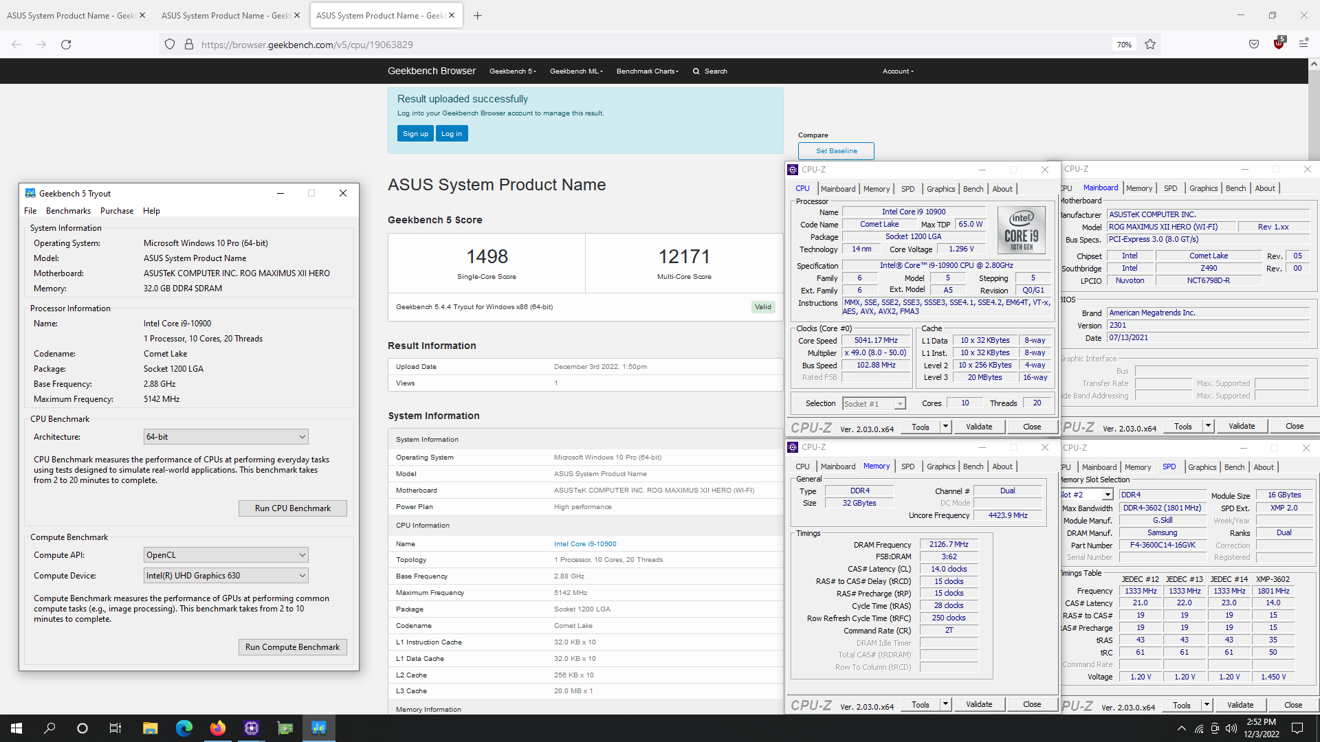This screenshot has width=1320, height=742.
Task: Click the taskbar search magnifier
Action: [49, 728]
